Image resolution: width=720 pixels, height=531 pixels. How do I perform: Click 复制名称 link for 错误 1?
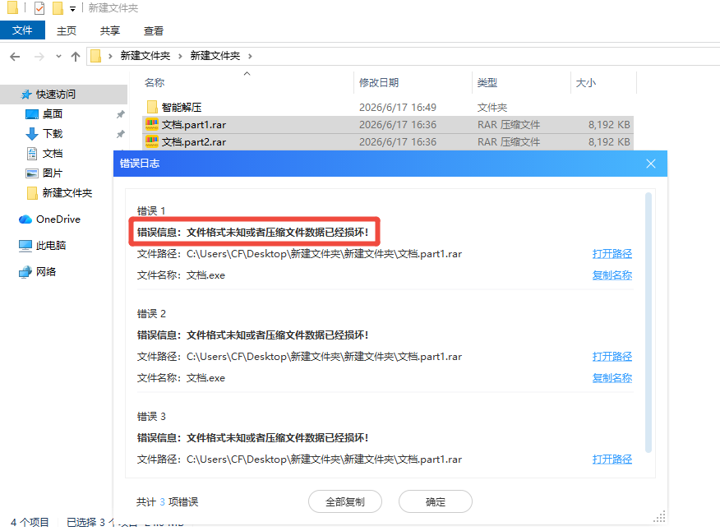point(612,275)
